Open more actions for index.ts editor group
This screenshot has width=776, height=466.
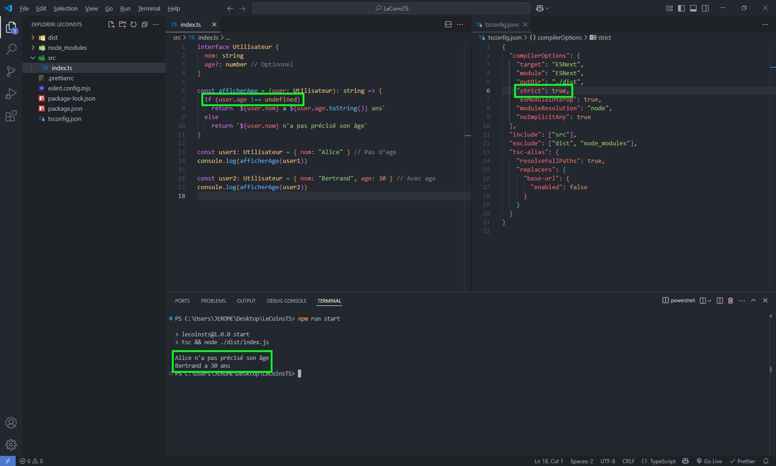tap(460, 24)
